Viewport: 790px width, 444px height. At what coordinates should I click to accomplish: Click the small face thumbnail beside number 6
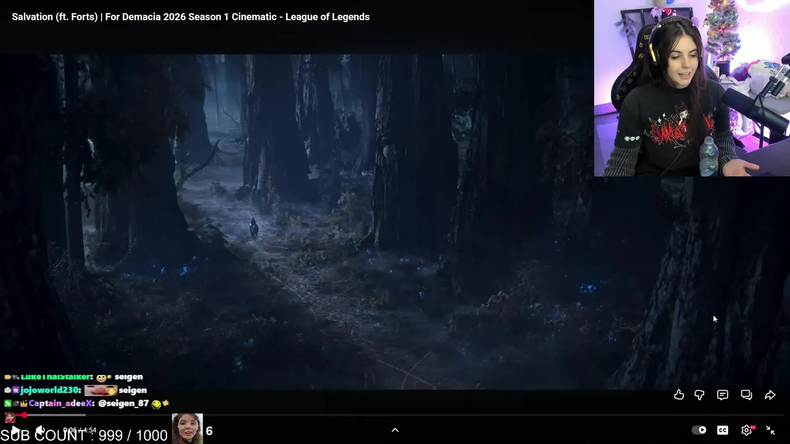pos(187,429)
